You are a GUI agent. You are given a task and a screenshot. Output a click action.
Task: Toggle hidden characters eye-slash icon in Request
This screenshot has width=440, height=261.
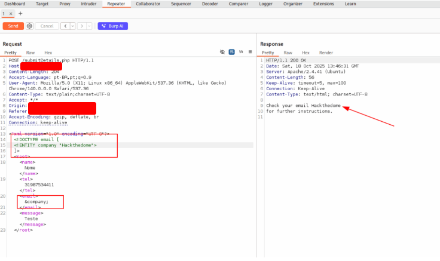[222, 53]
